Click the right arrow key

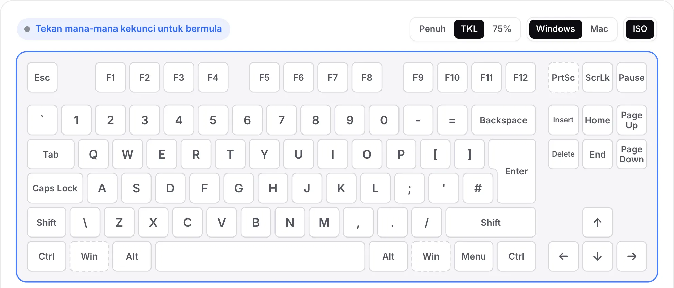[632, 256]
